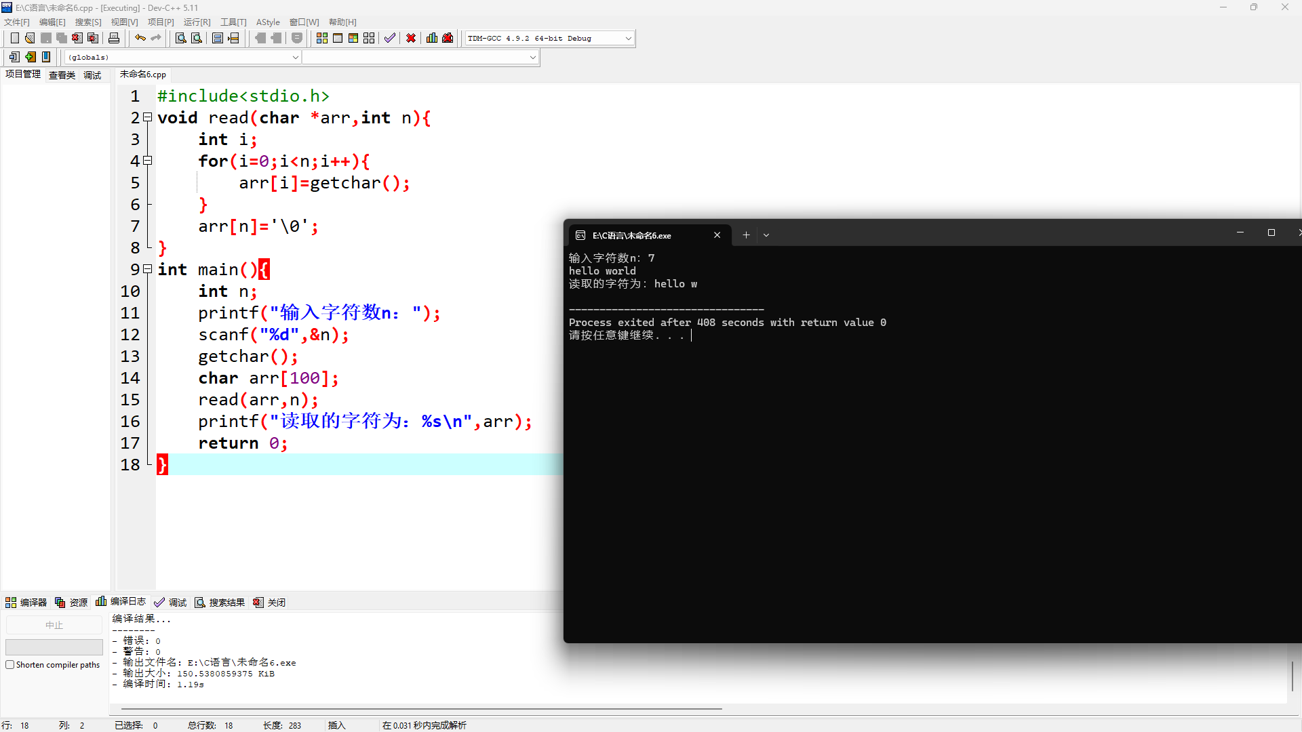Open the terminal new-tab options chevron
Image resolution: width=1302 pixels, height=732 pixels.
coord(766,235)
